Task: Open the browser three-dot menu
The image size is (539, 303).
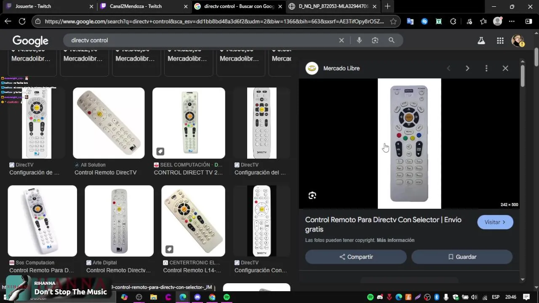Action: pos(512,21)
